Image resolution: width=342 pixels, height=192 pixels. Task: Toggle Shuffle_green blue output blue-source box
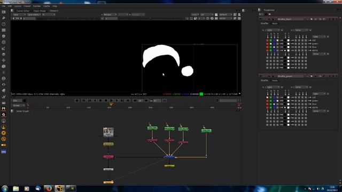click(x=274, y=104)
